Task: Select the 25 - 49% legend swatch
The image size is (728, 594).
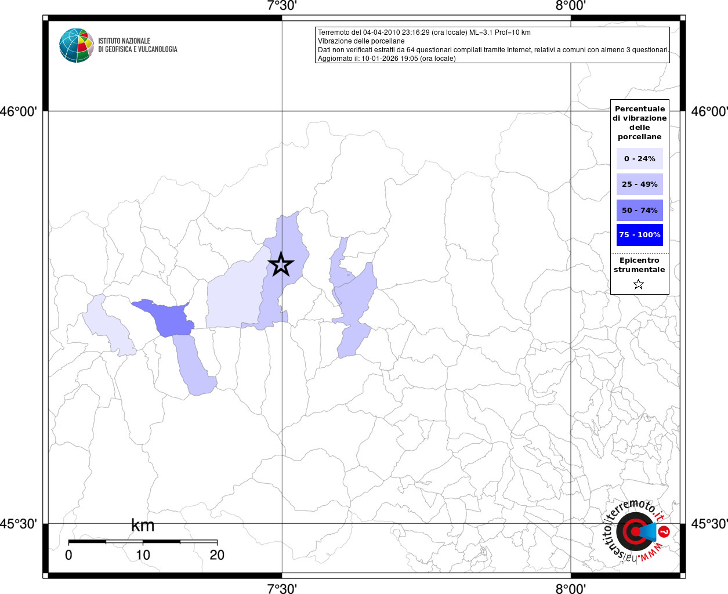Action: 639,184
